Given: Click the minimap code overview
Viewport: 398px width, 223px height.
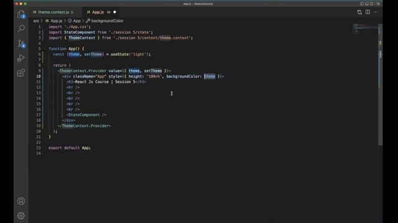Looking at the screenshot, I should [x=365, y=29].
